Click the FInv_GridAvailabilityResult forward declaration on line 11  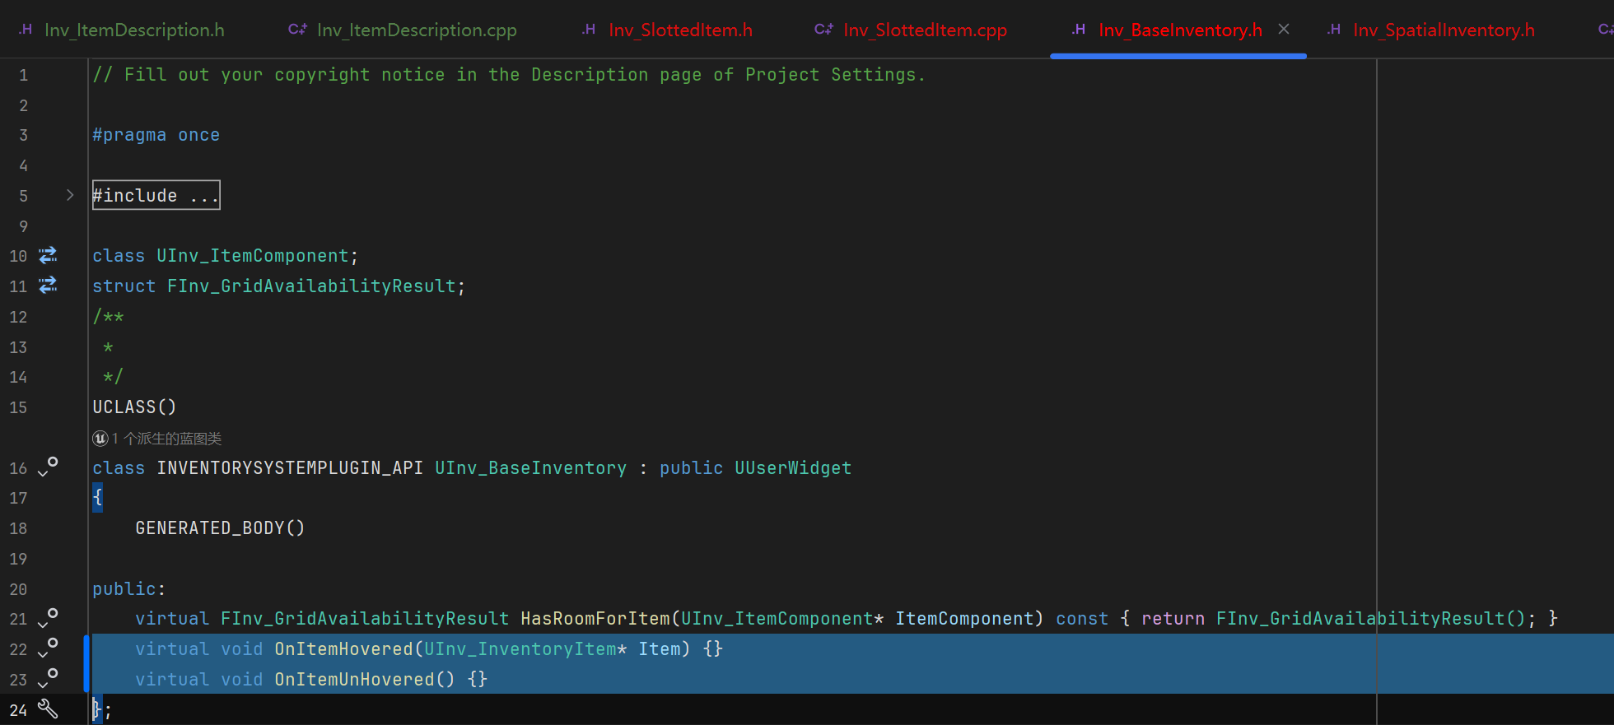point(311,286)
